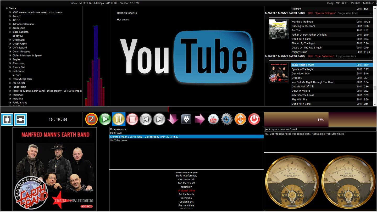Image resolution: width=377 pixels, height=212 pixels.
Task: Click the pink down arrow icon
Action: pos(173,119)
